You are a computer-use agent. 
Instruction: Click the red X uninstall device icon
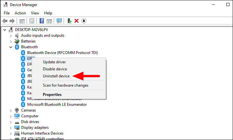76,21
